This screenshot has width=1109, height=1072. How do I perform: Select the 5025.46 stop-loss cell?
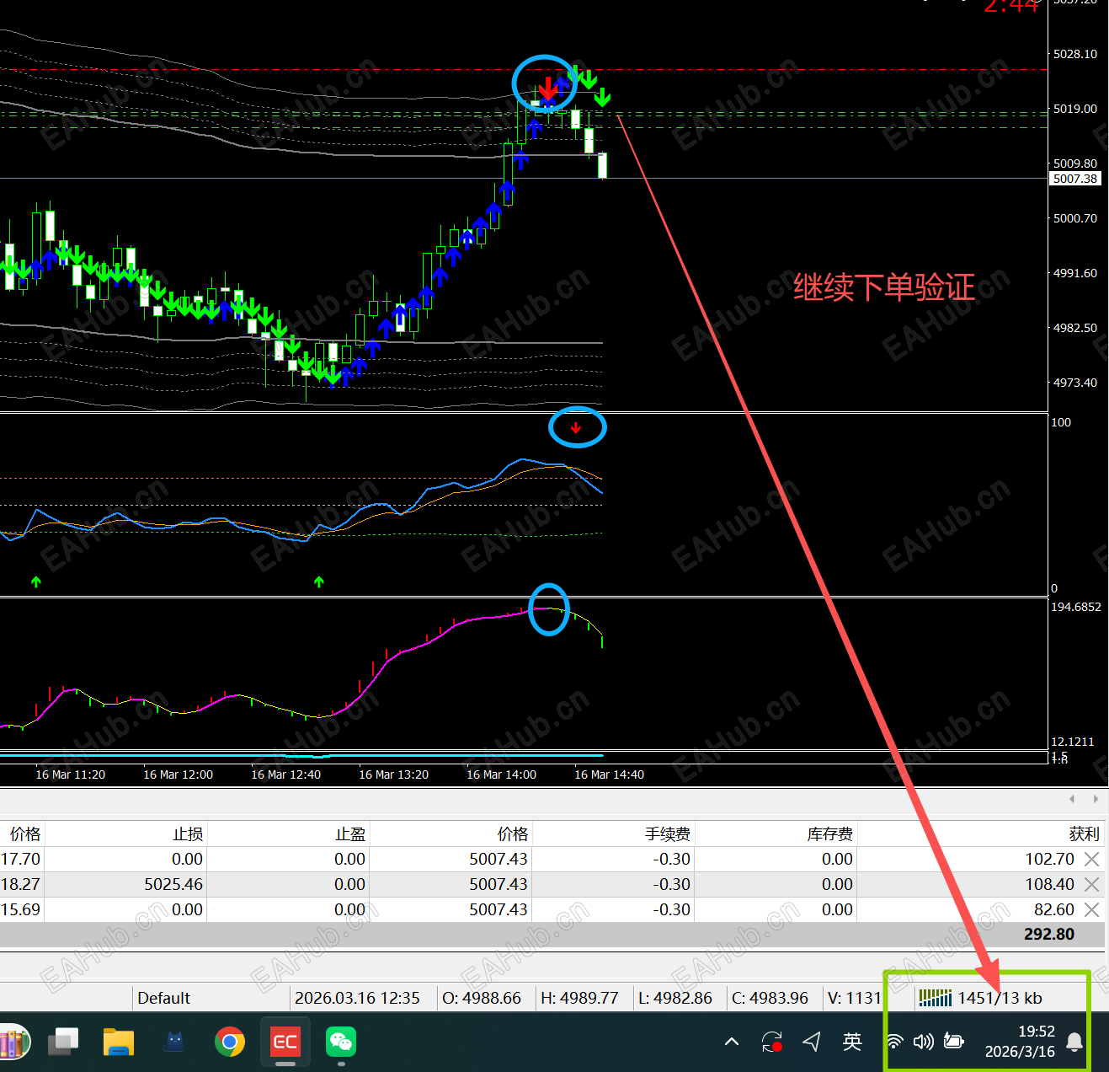(173, 884)
